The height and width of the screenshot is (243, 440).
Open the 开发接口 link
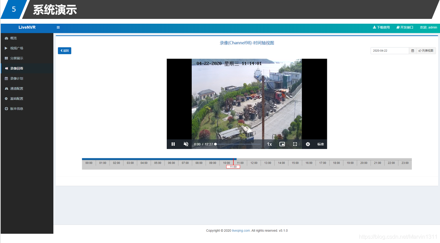pyautogui.click(x=405, y=27)
